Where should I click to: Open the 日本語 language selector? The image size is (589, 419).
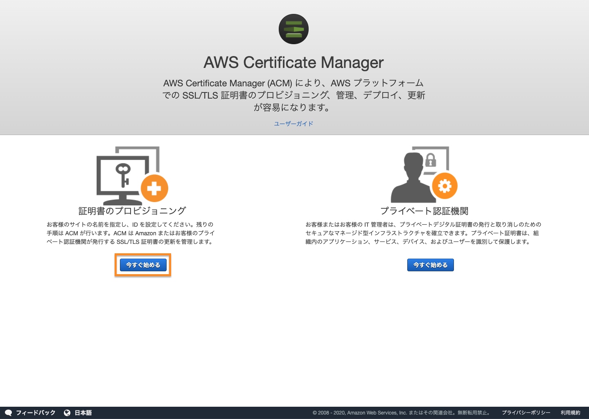click(x=83, y=413)
